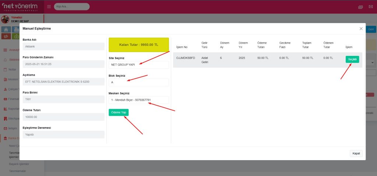Expand the Blok Seçiniz dropdown
377x176 pixels.
coord(138,82)
